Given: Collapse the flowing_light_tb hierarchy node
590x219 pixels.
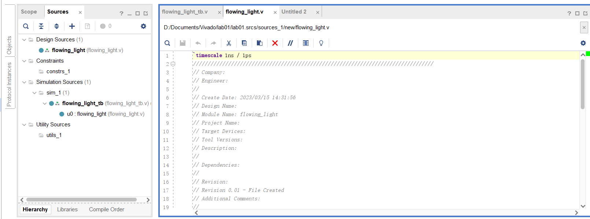Looking at the screenshot, I should tap(45, 103).
